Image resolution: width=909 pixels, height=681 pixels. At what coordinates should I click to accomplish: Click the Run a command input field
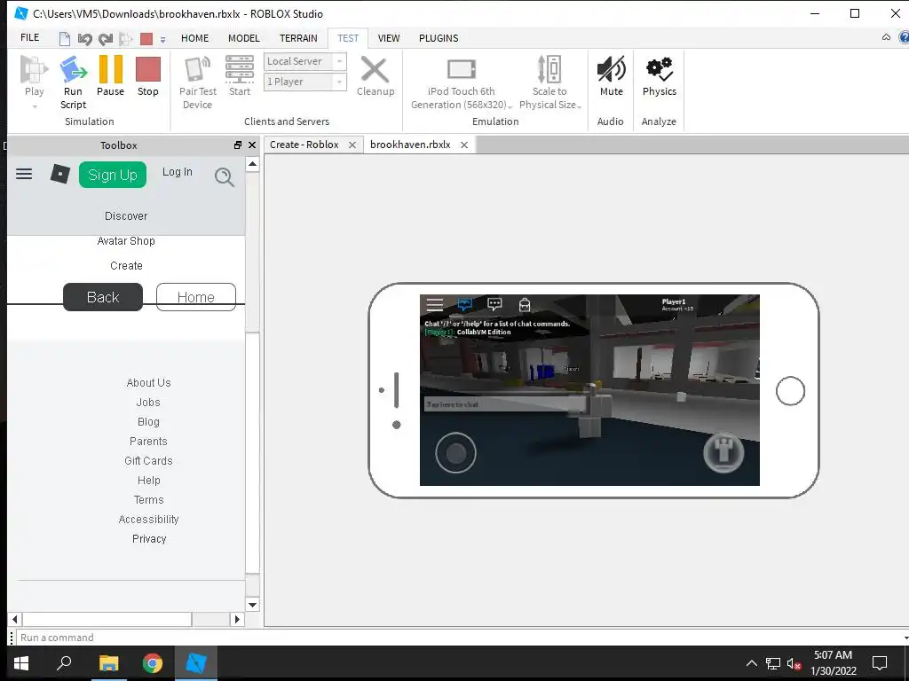coord(461,638)
